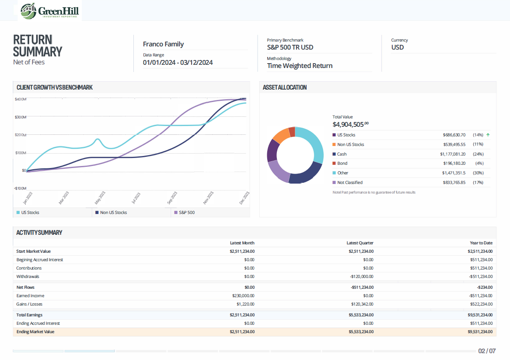Screen dimensions: 510x360
Task: Click the 'USD' currency value
Action: (397, 47)
